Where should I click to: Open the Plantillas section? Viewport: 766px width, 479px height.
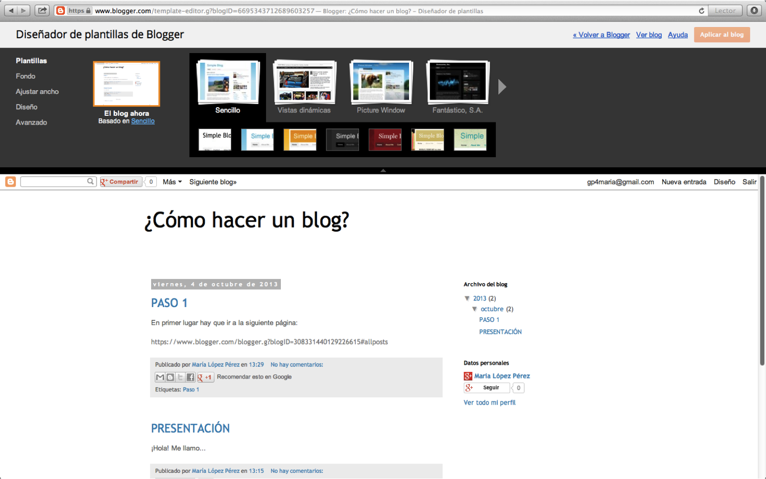tap(31, 61)
